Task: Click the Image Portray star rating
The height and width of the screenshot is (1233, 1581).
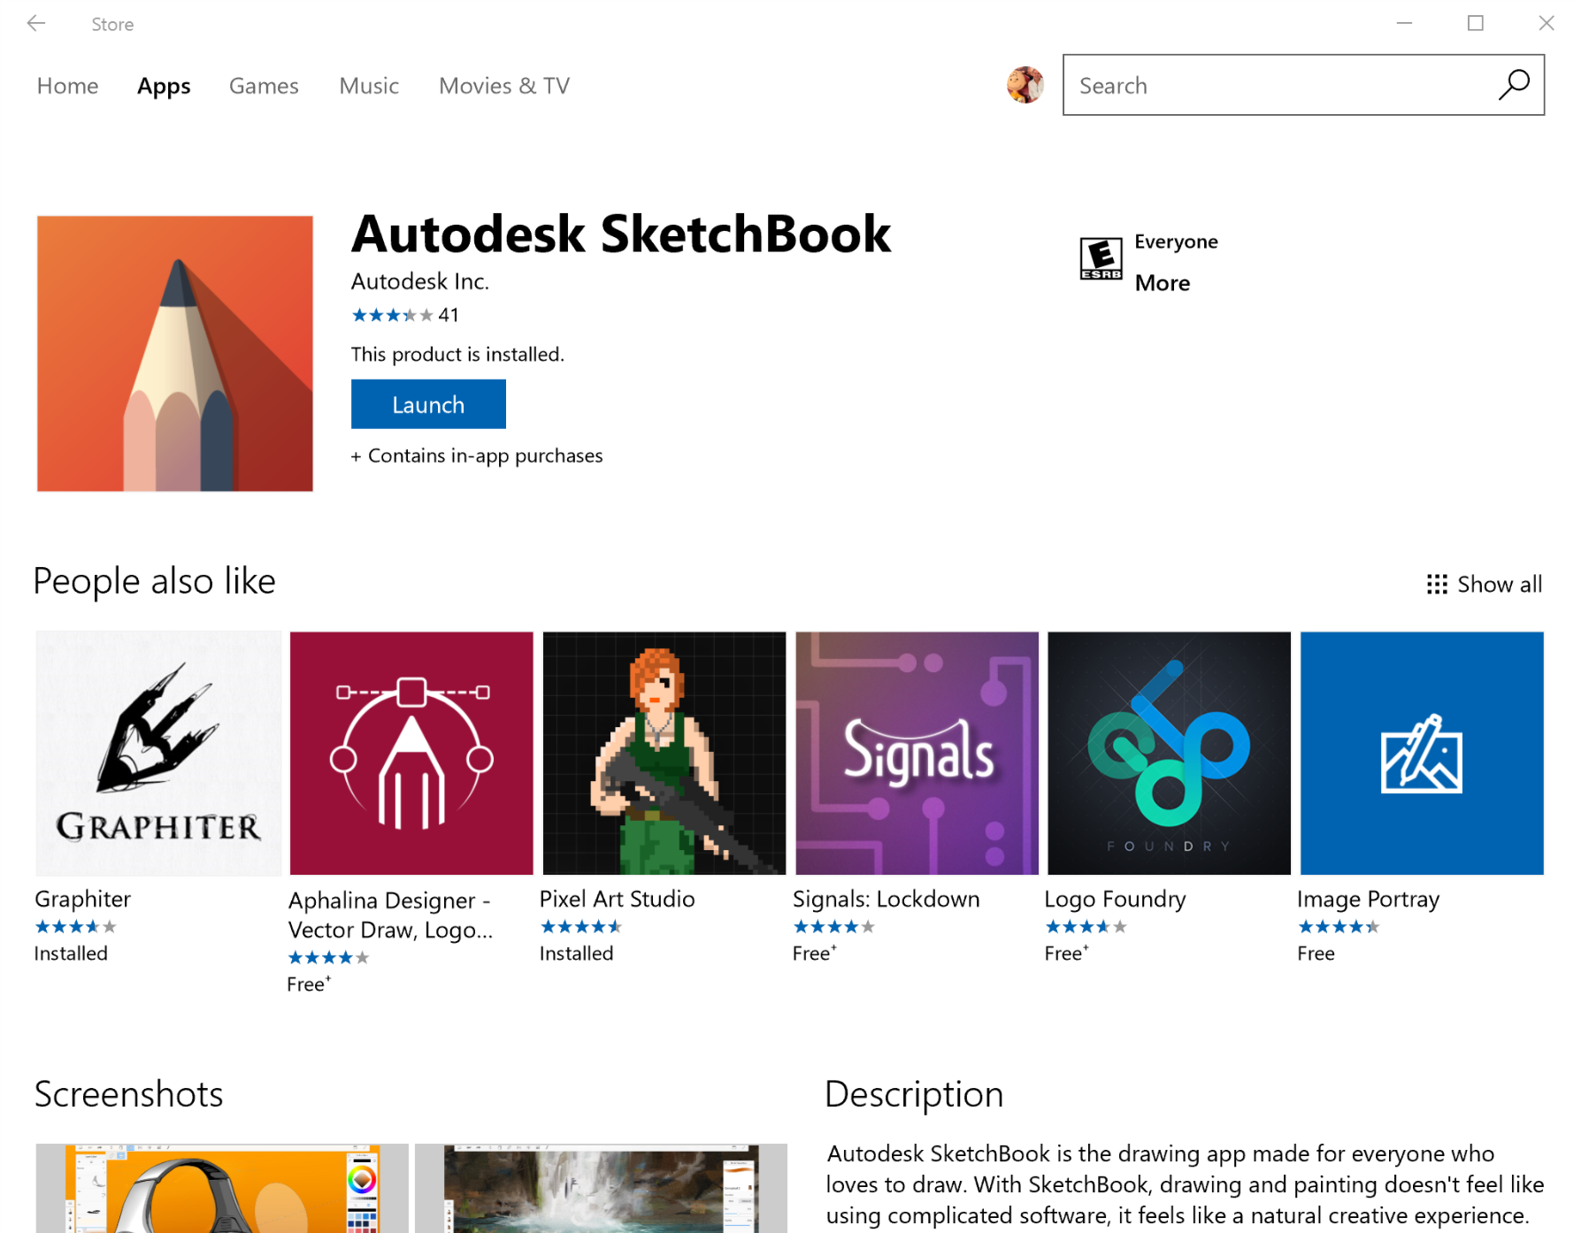Action: (x=1339, y=927)
